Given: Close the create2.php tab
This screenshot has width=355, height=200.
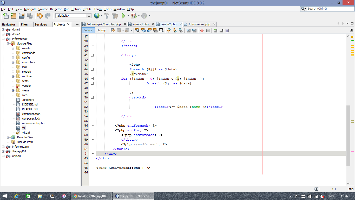Looking at the screenshot, I should 181,24.
